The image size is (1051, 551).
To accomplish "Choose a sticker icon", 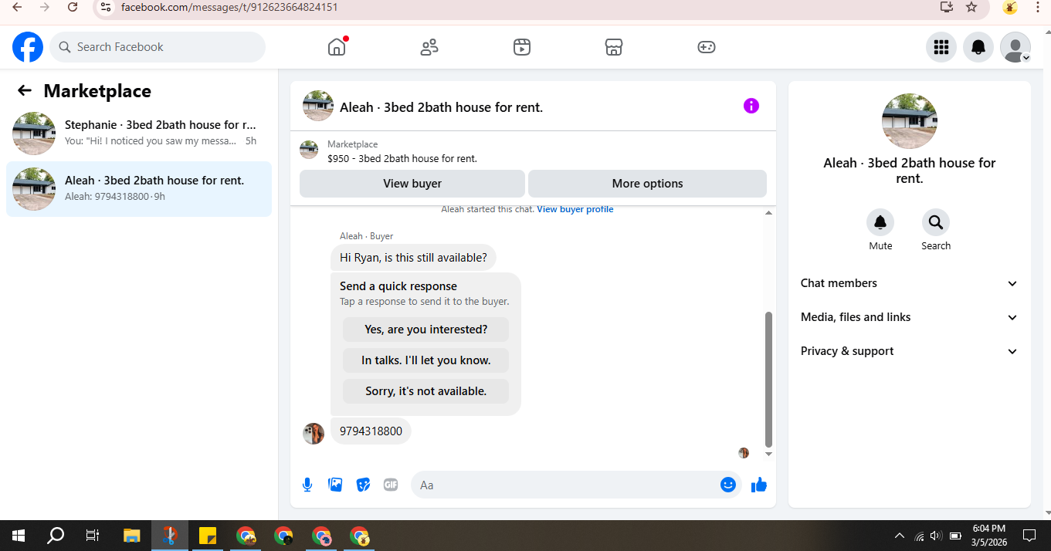I will (363, 485).
